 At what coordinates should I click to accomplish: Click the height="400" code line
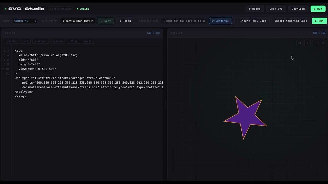[x=29, y=64]
